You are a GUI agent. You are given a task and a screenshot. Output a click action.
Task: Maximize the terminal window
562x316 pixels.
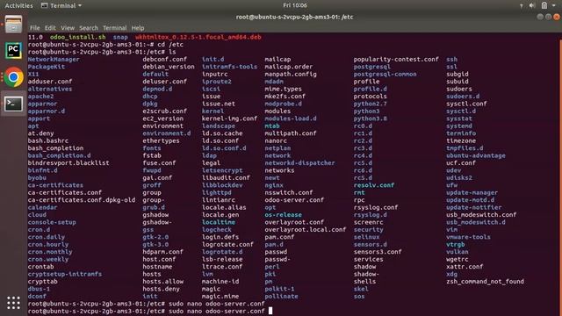coord(548,17)
